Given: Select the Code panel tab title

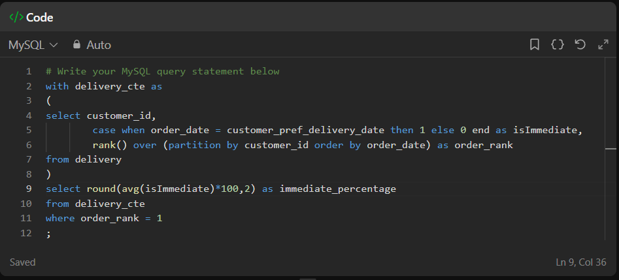Looking at the screenshot, I should (x=39, y=18).
